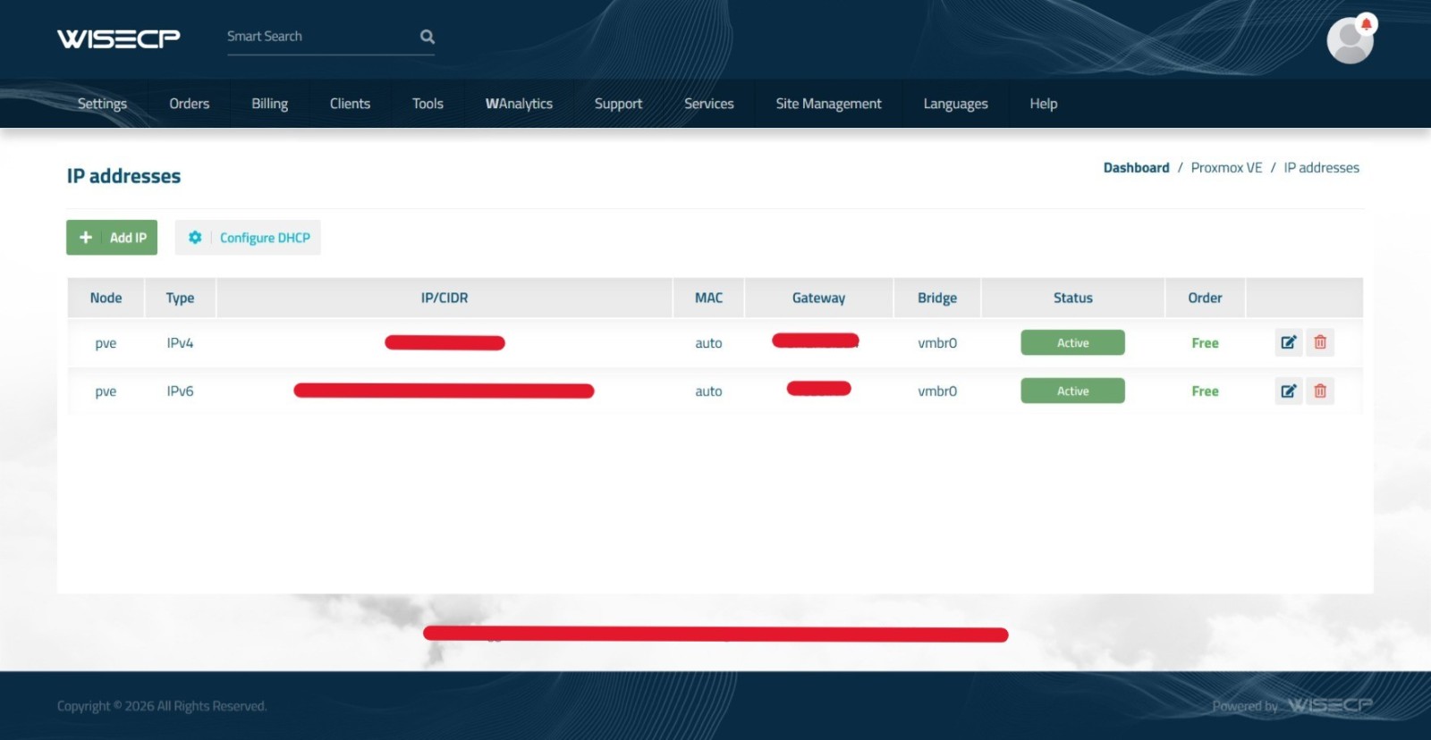Click the Smart Search magnifier icon
The image size is (1431, 740).
click(428, 37)
